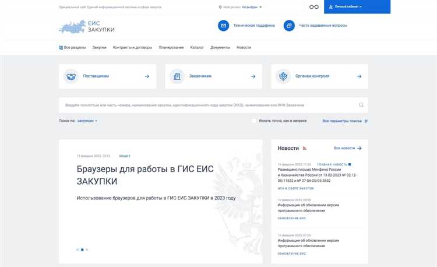This screenshot has width=437, height=267.
Task: Open the Новости menu item
Action: (x=244, y=48)
